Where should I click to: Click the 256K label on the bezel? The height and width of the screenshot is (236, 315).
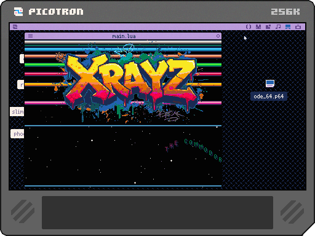[x=285, y=12]
